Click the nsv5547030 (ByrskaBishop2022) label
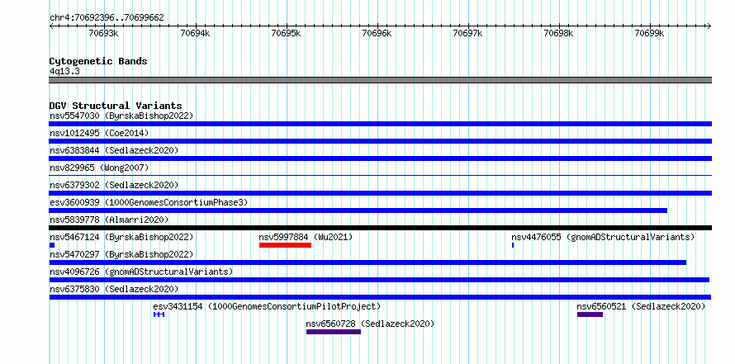735x364 pixels. point(121,116)
